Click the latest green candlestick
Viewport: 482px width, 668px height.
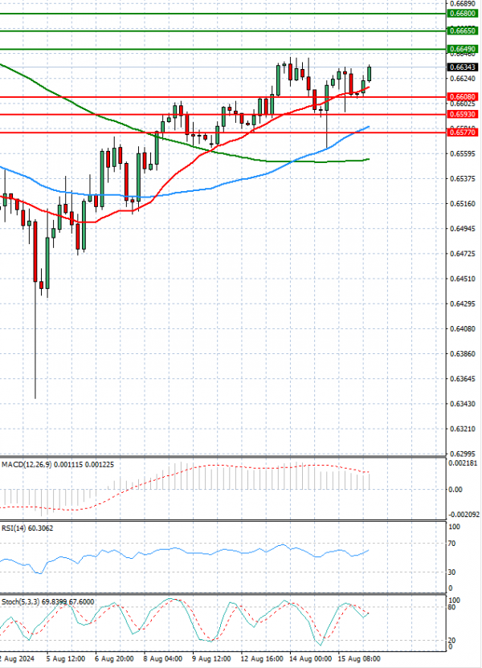pyautogui.click(x=370, y=74)
